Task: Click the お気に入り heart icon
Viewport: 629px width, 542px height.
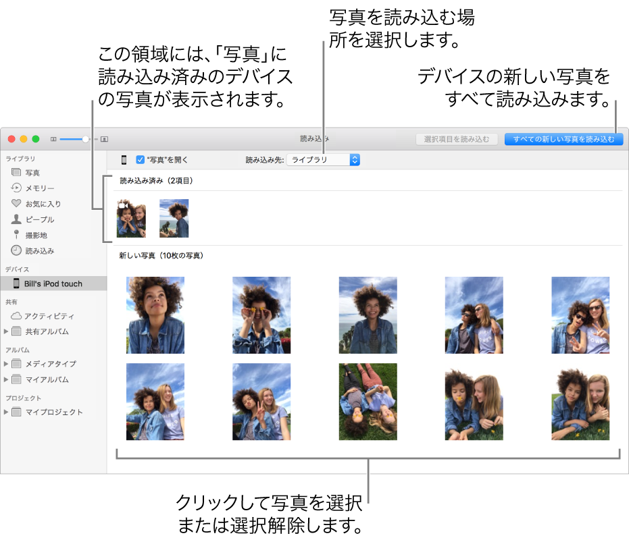Action: [17, 203]
